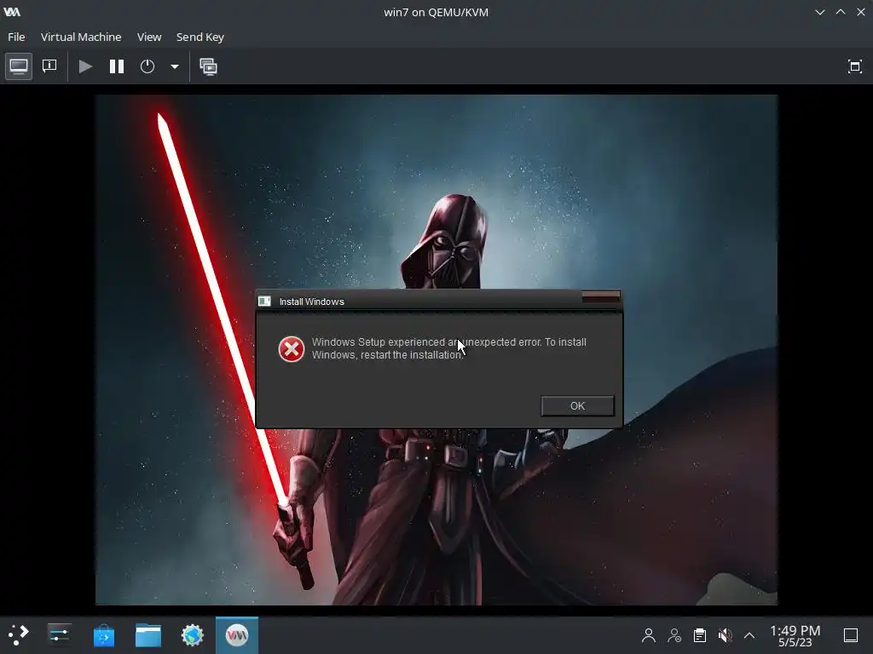The image size is (873, 654).
Task: Click the unexpected error message text
Action: 448,348
